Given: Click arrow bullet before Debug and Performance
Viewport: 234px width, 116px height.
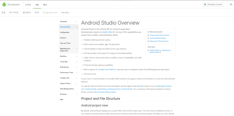Looking at the screenshot, I should (148, 41).
